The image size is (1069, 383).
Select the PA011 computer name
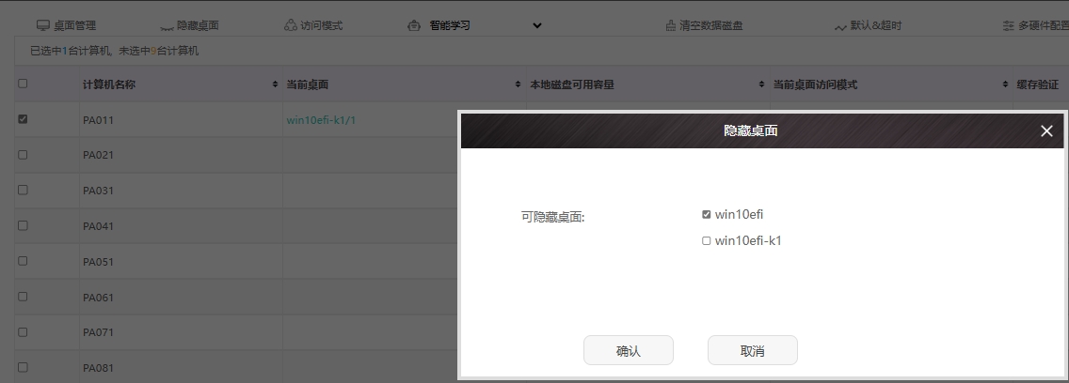98,120
